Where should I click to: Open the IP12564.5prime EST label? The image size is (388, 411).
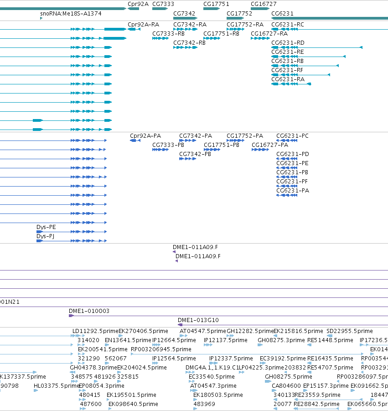pos(174,359)
